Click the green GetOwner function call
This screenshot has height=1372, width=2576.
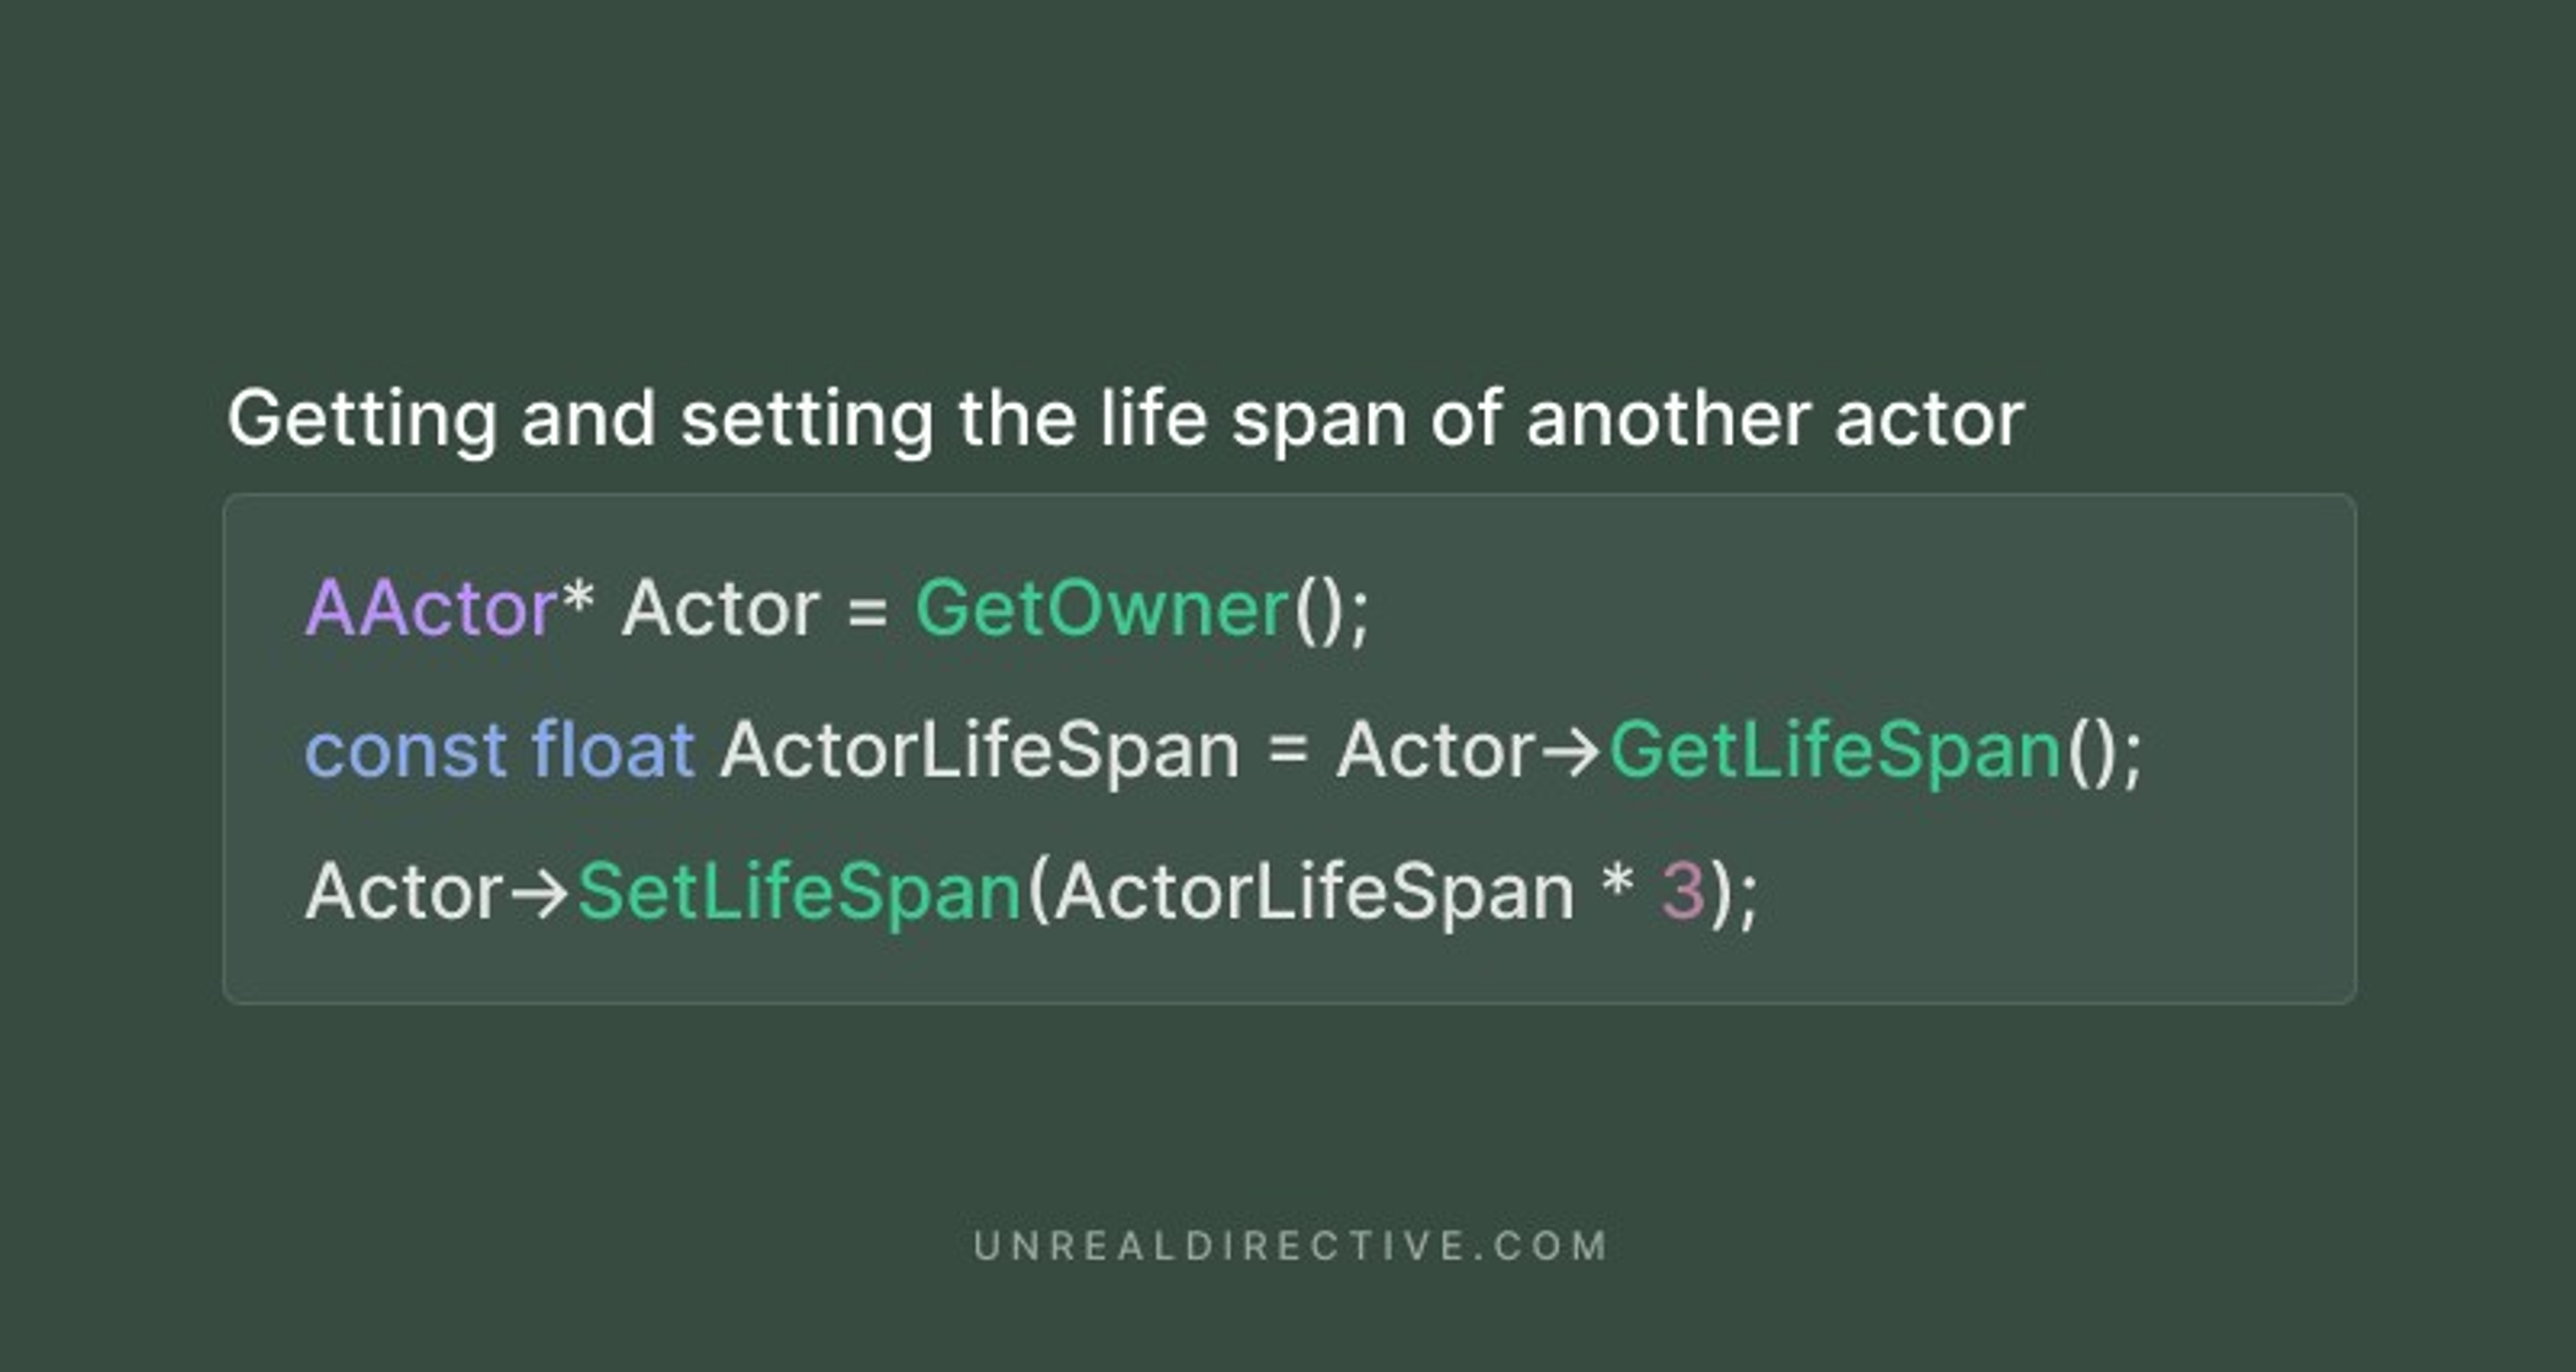coord(1101,608)
